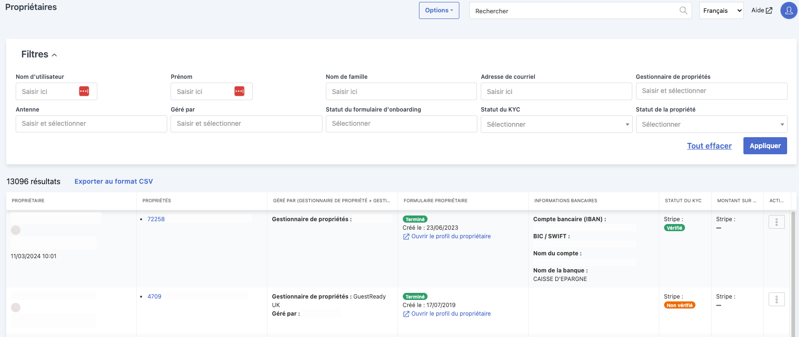Click external link icon for profile created 23/06/2023
The image size is (799, 337).
point(406,237)
